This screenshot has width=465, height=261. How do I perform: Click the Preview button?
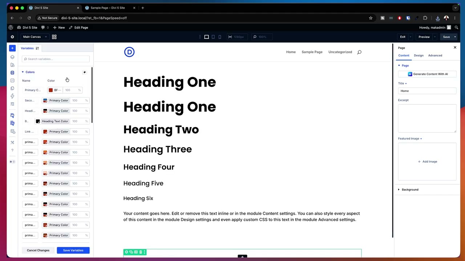pos(424,37)
